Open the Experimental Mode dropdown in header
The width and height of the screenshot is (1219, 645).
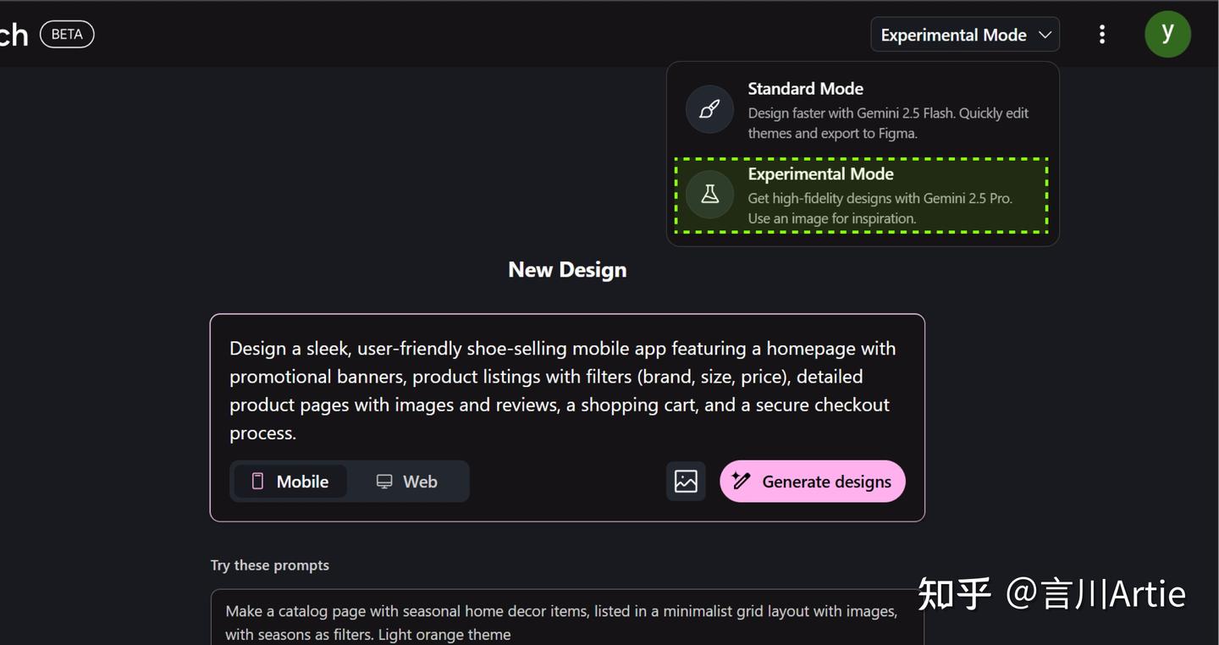965,35
